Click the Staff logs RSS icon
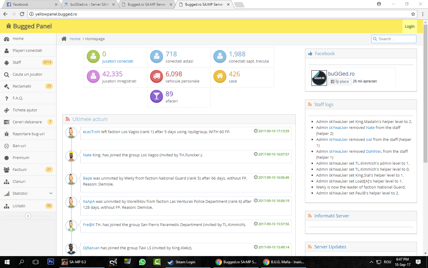This screenshot has width=428, height=268. point(310,105)
